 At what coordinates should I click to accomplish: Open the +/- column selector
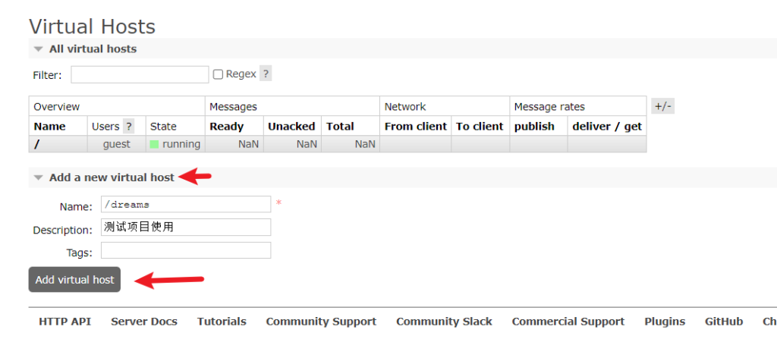click(x=662, y=106)
